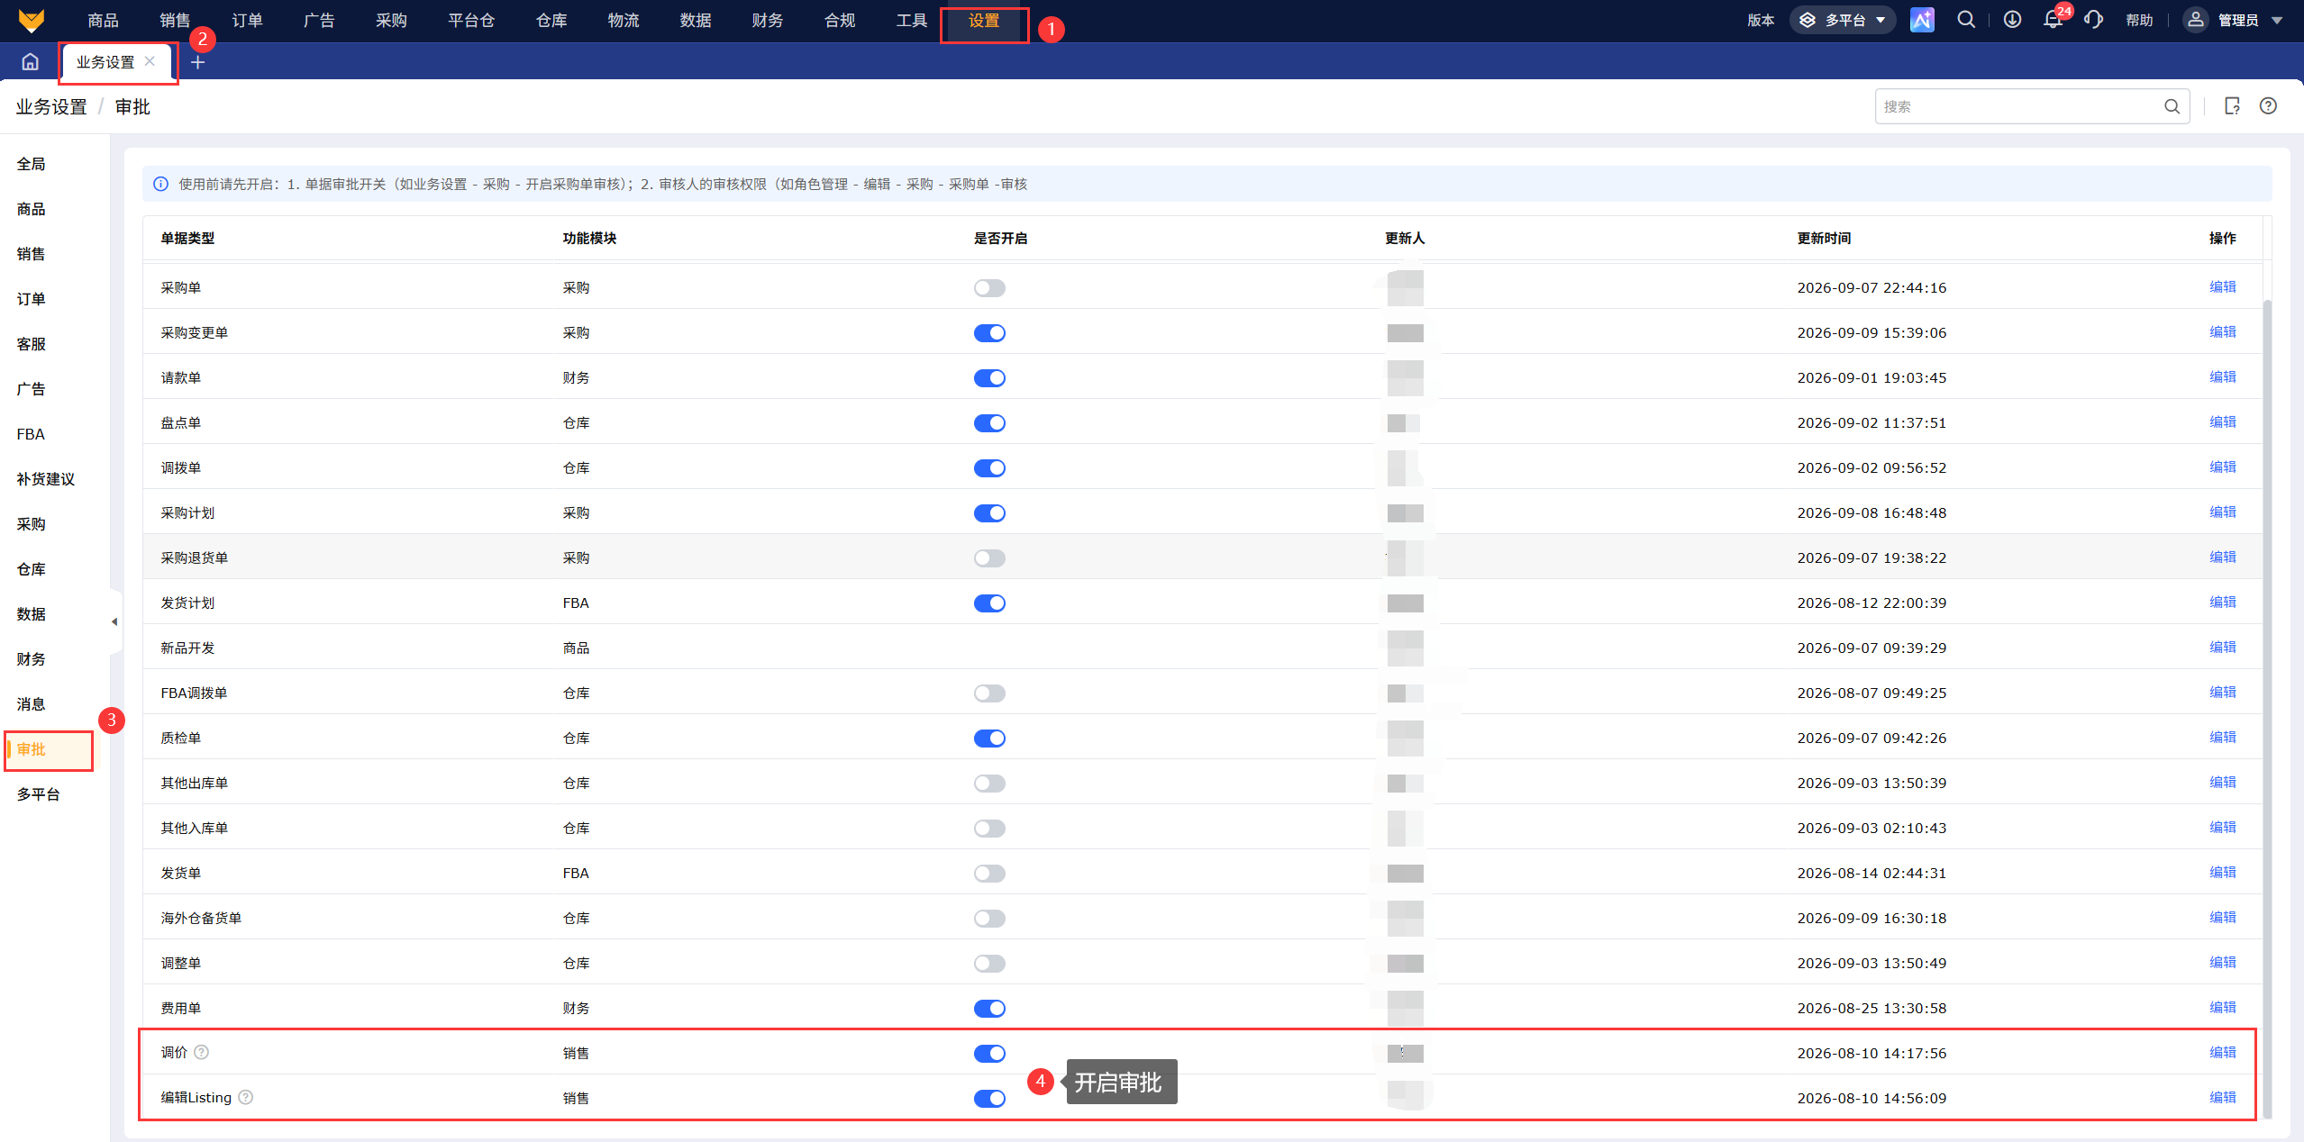Image resolution: width=2304 pixels, height=1142 pixels.
Task: Click the app logo in top left
Action: 32,20
